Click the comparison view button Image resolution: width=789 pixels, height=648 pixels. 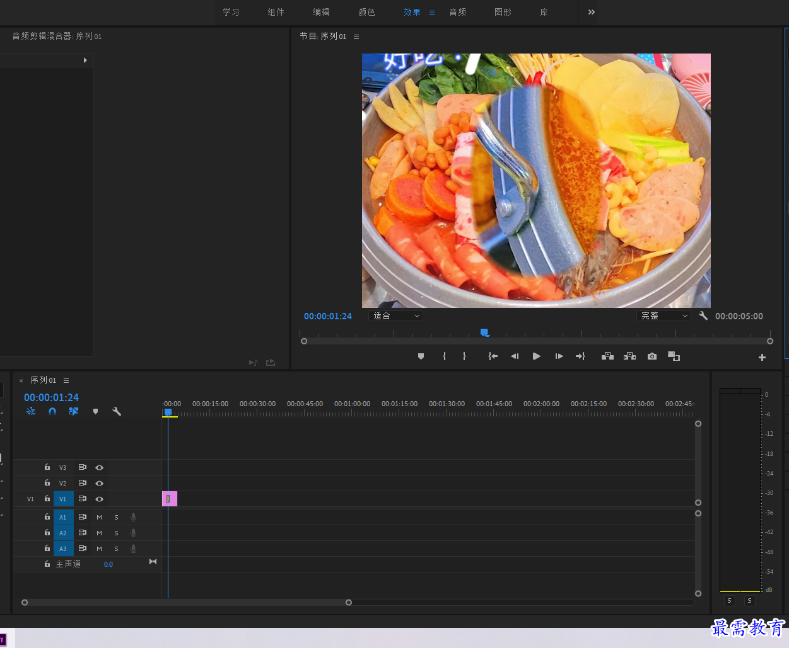[x=674, y=356]
